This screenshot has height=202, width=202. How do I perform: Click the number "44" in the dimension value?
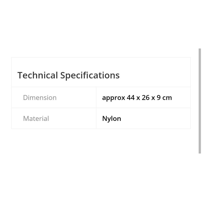click(131, 98)
